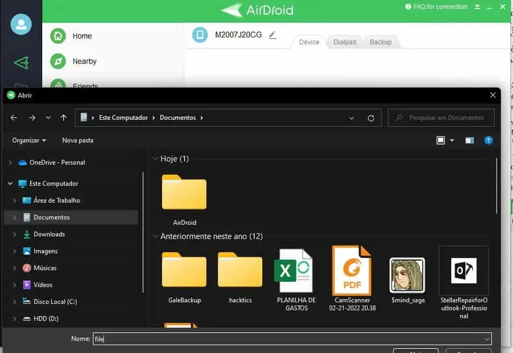513x353 pixels.
Task: Open FAQ for connection link
Action: [436, 6]
